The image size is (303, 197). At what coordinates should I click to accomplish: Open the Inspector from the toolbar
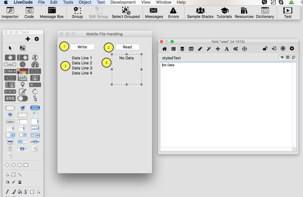tap(10, 13)
